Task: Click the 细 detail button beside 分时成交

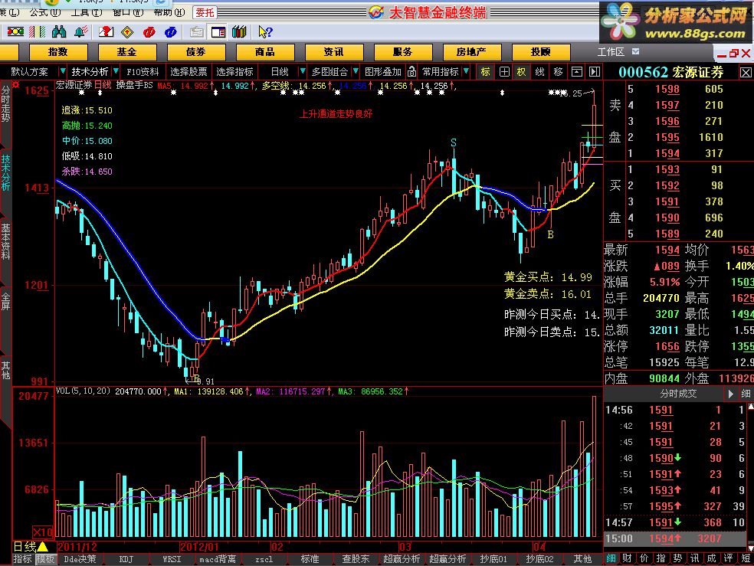Action: coord(746,394)
